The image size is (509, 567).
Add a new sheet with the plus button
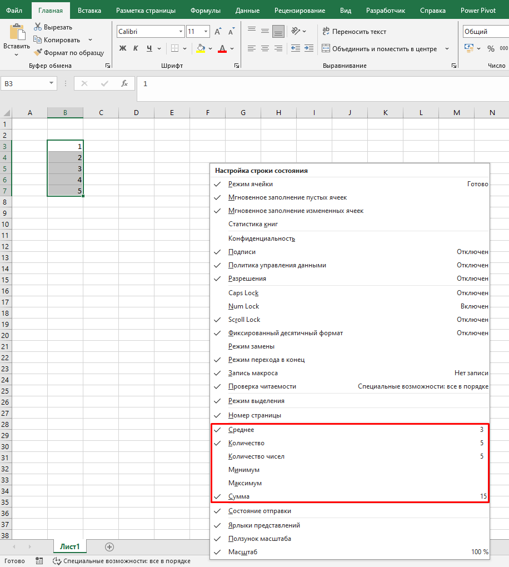(x=108, y=546)
